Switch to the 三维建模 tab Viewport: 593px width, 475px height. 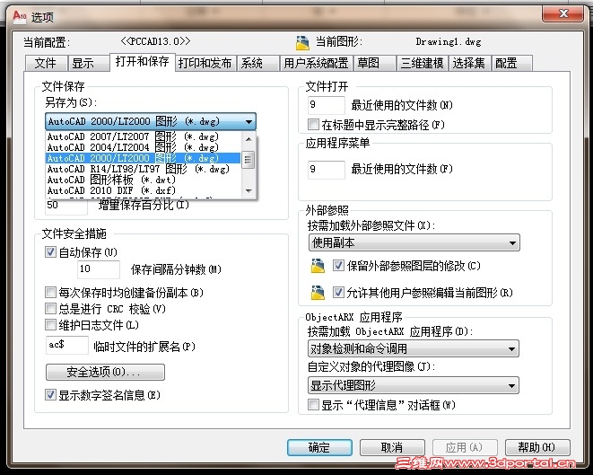pyautogui.click(x=422, y=63)
